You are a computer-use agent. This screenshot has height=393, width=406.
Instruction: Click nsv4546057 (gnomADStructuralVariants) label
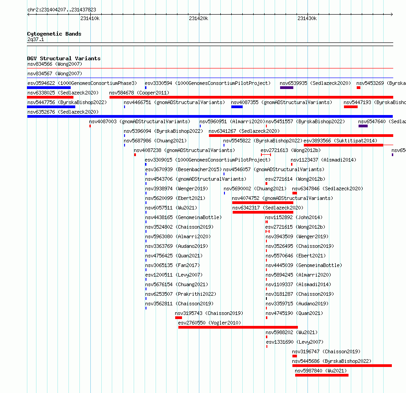(x=274, y=169)
